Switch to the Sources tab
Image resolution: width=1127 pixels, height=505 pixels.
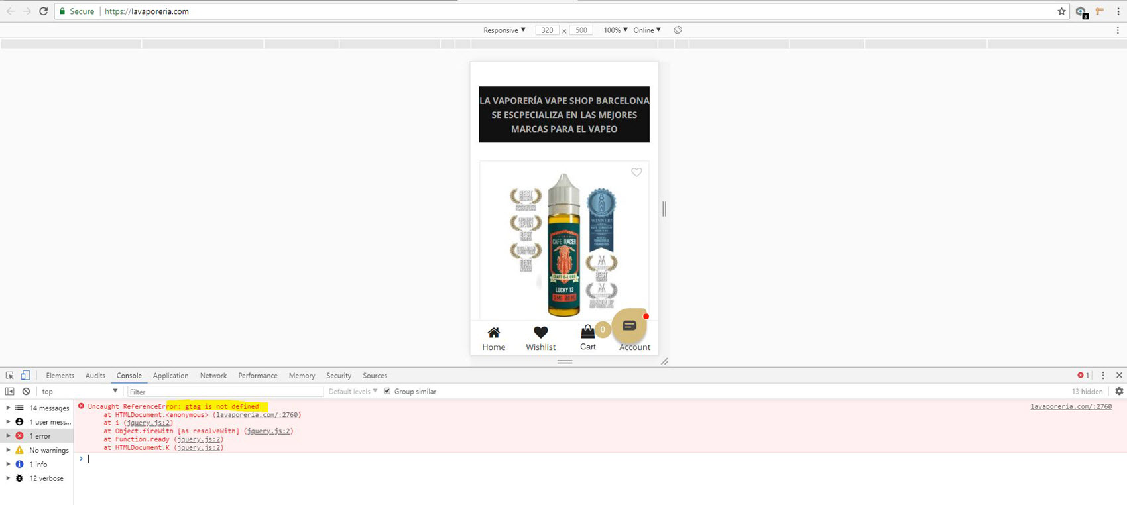pos(375,376)
